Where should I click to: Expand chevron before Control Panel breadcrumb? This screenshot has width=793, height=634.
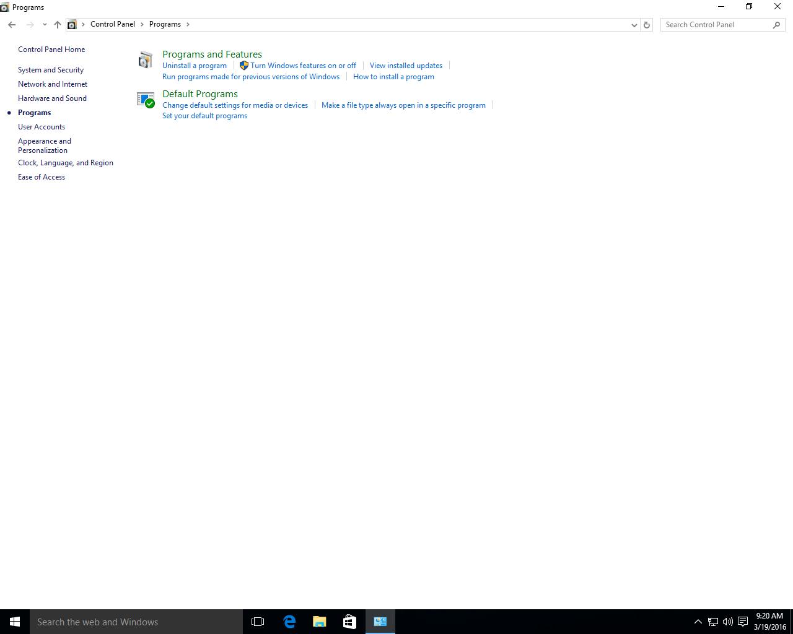coord(83,24)
